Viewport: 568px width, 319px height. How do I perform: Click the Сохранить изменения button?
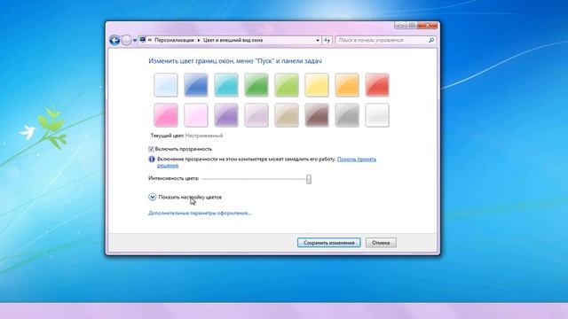(x=329, y=243)
